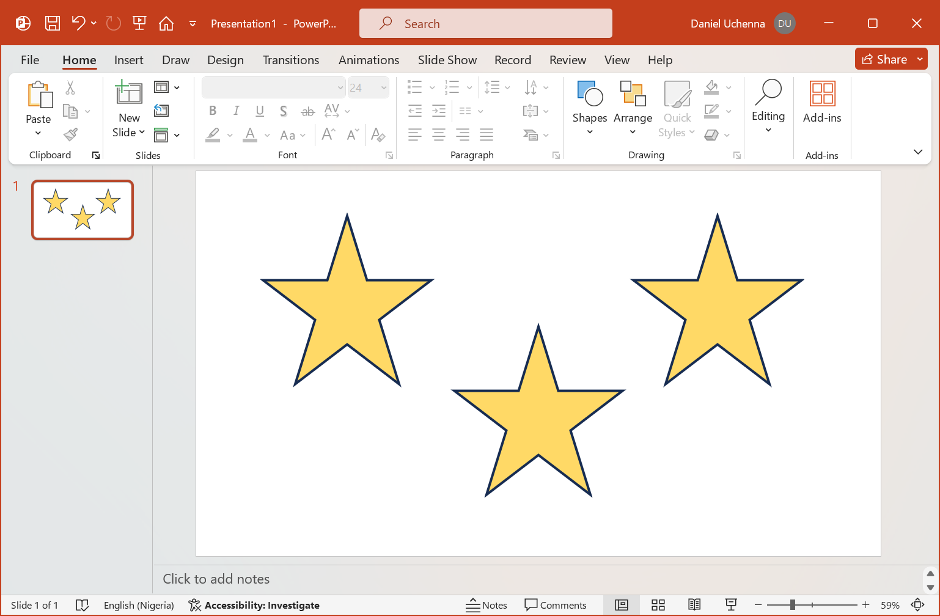940x616 pixels.
Task: Open the Arrange dropdown menu
Action: pos(633,108)
